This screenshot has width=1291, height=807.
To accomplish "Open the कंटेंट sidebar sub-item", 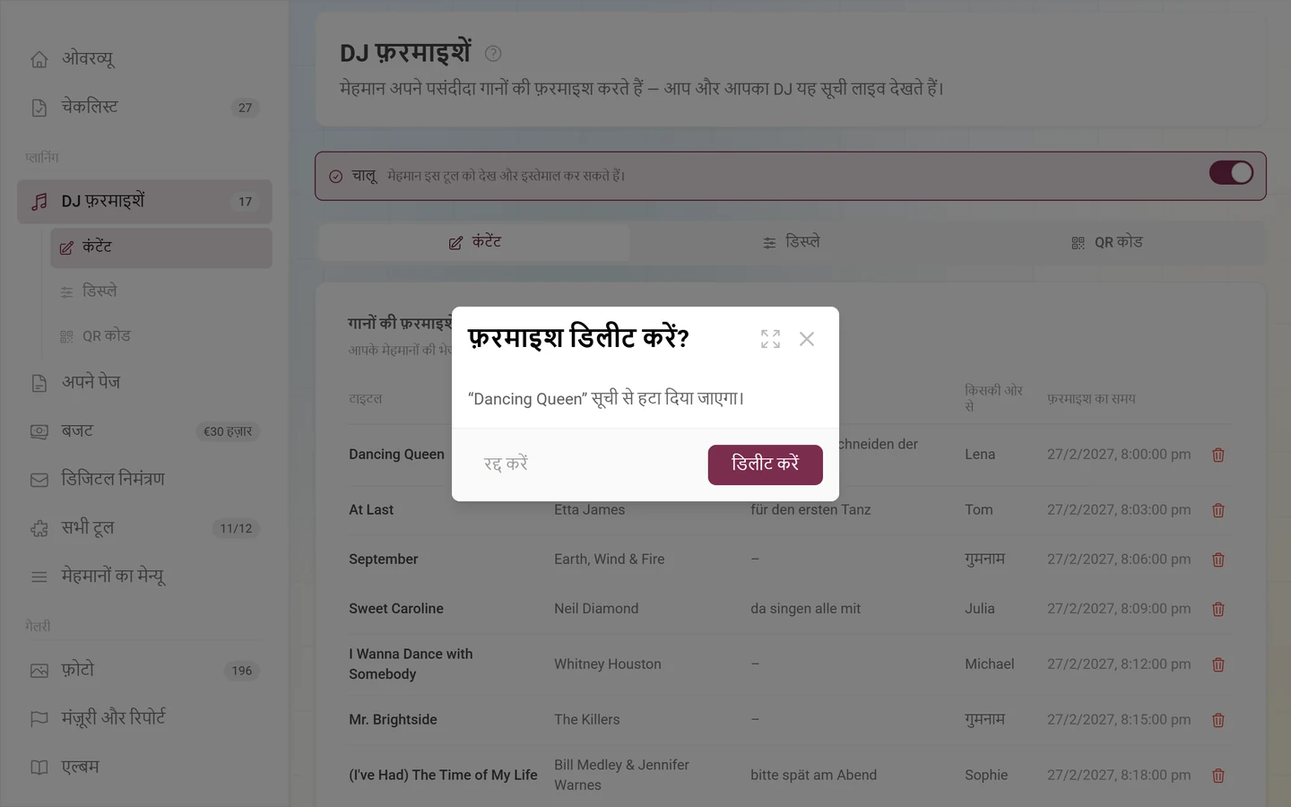I will (x=161, y=247).
